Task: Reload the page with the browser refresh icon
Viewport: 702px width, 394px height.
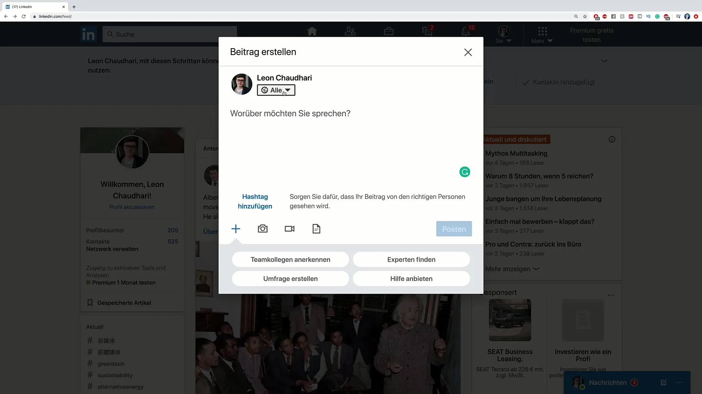Action: tap(24, 16)
